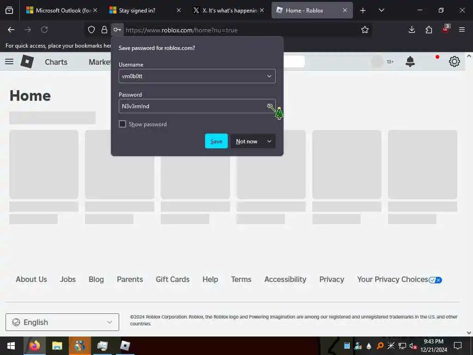Click the page scroll up arrow
This screenshot has height=355, width=473.
coord(469,56)
